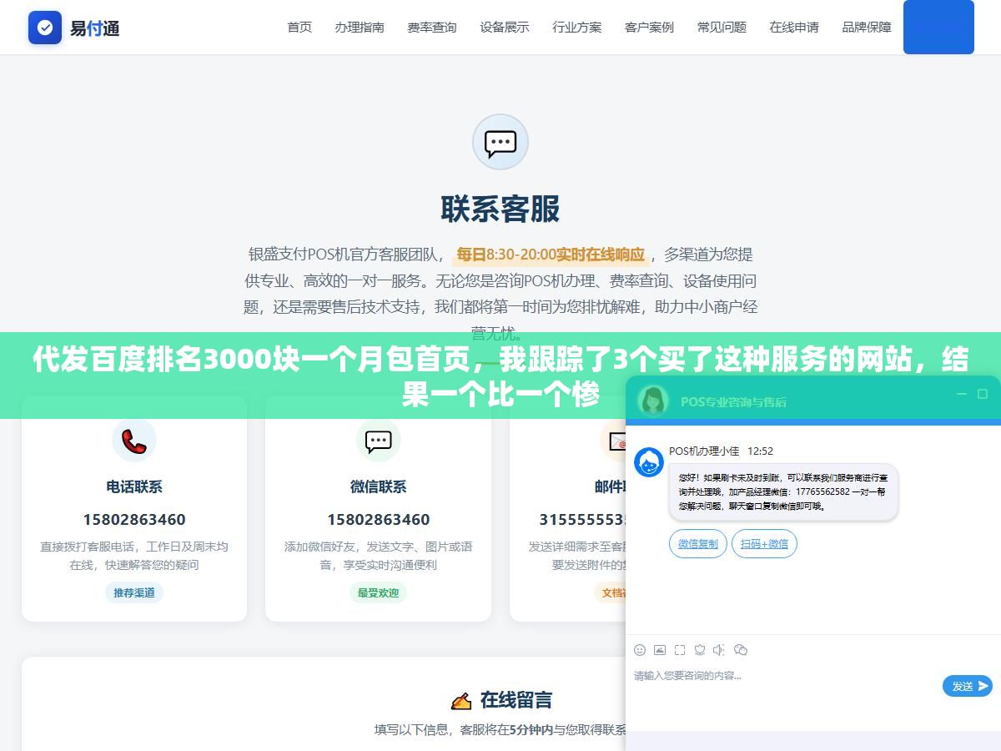Click the 每日8:30-20:00实时在线响应 highlighted text
Viewport: 1001px width, 751px height.
pyautogui.click(x=551, y=255)
